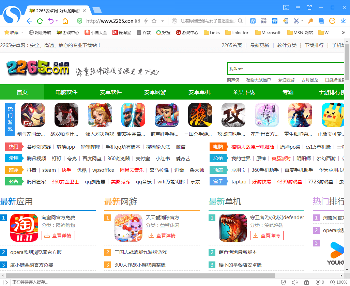
Task: Expand the screenshot tool dropdown arrow
Action: tap(302, 21)
